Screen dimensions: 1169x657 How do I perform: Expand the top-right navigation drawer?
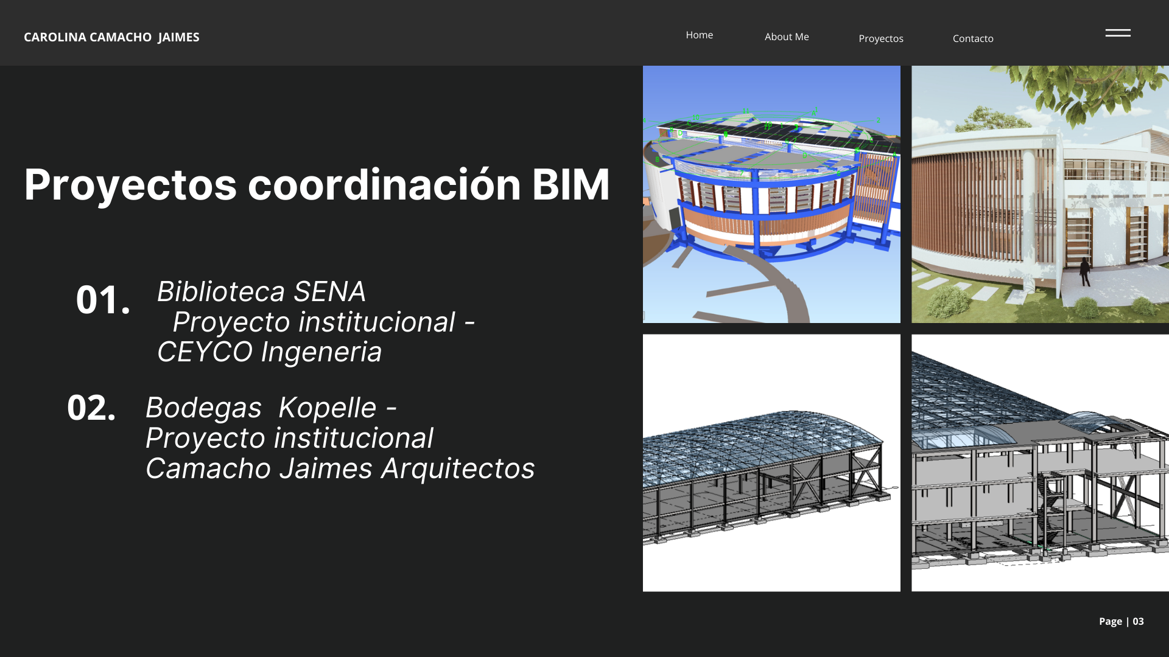(1118, 33)
